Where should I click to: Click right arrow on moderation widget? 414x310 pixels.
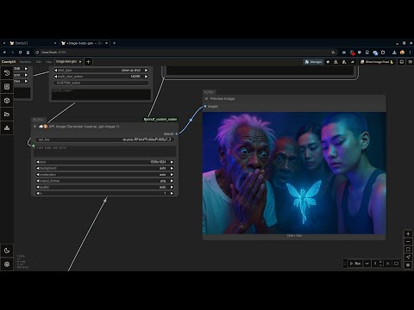pos(172,175)
